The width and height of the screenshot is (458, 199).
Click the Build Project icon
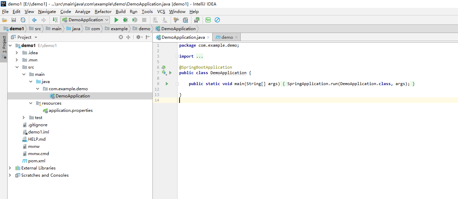pos(55,20)
